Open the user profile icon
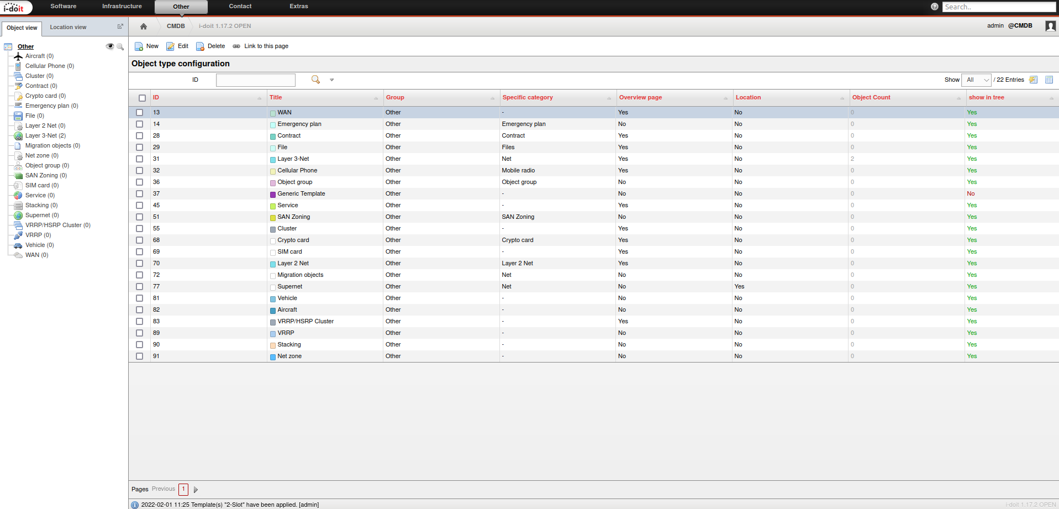This screenshot has width=1059, height=509. pos(1050,26)
